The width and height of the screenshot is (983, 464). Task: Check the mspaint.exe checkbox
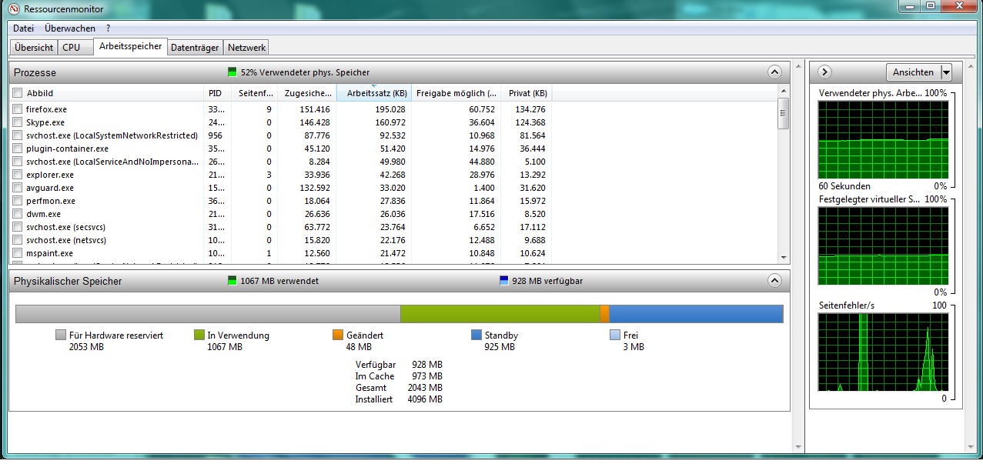[x=17, y=253]
